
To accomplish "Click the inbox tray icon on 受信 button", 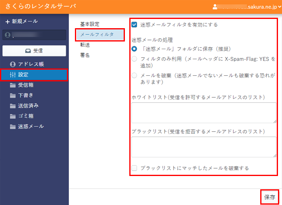I will (x=27, y=51).
